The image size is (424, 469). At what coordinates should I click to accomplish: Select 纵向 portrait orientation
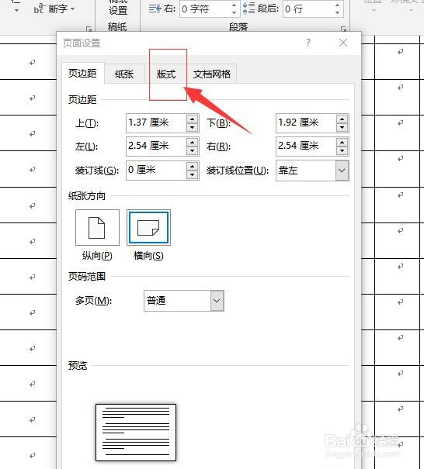pos(97,227)
